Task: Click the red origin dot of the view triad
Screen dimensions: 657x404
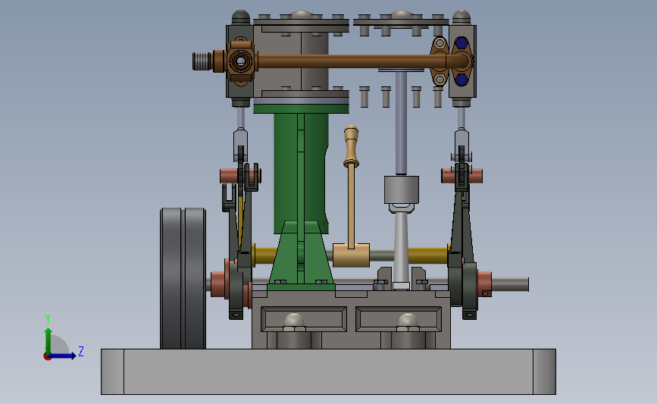Action: click(47, 357)
